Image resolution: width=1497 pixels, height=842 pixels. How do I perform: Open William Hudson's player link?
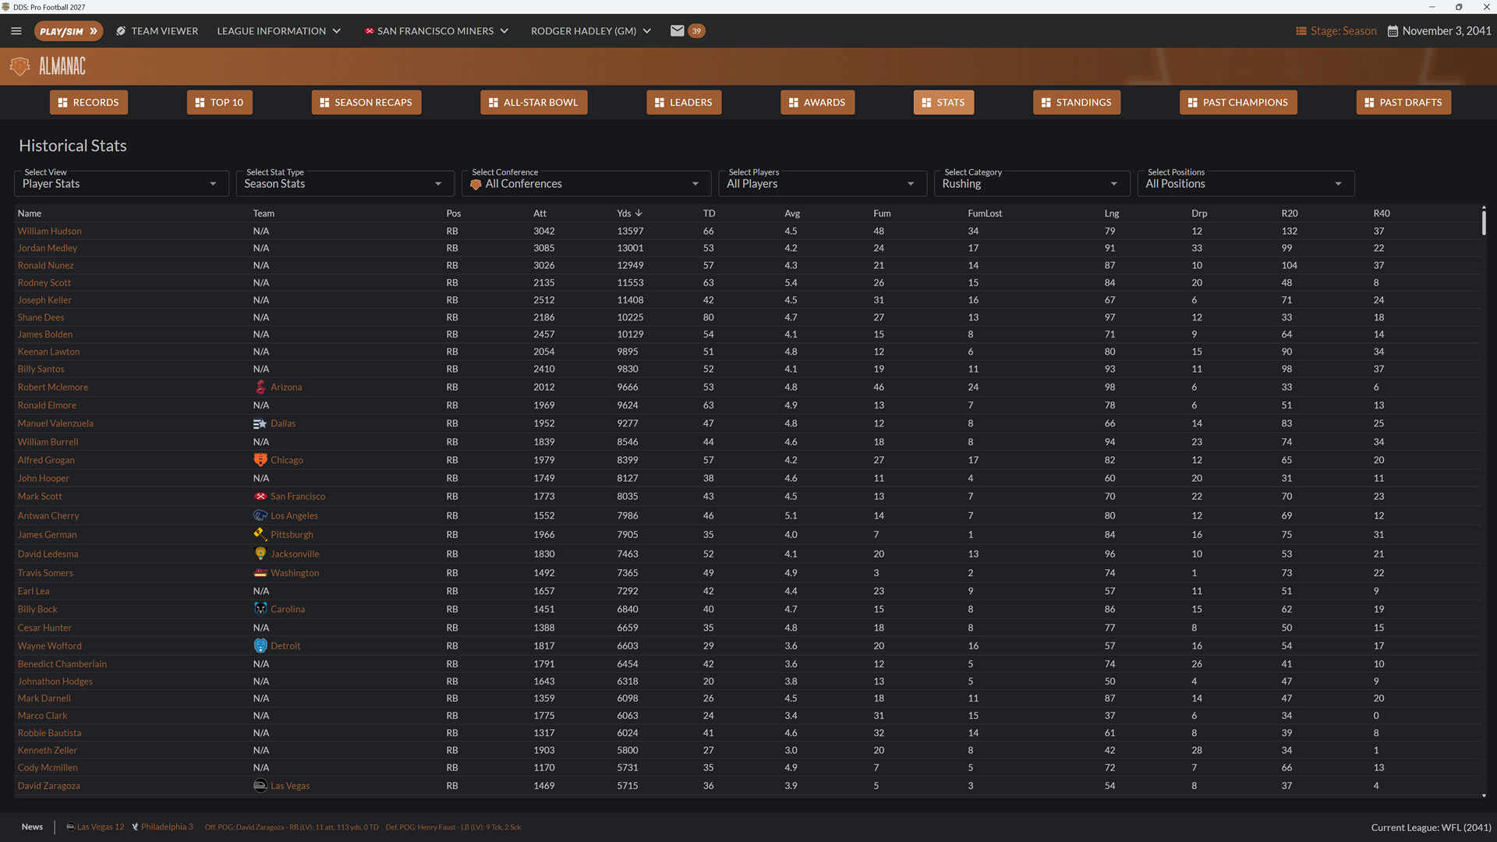(x=50, y=231)
